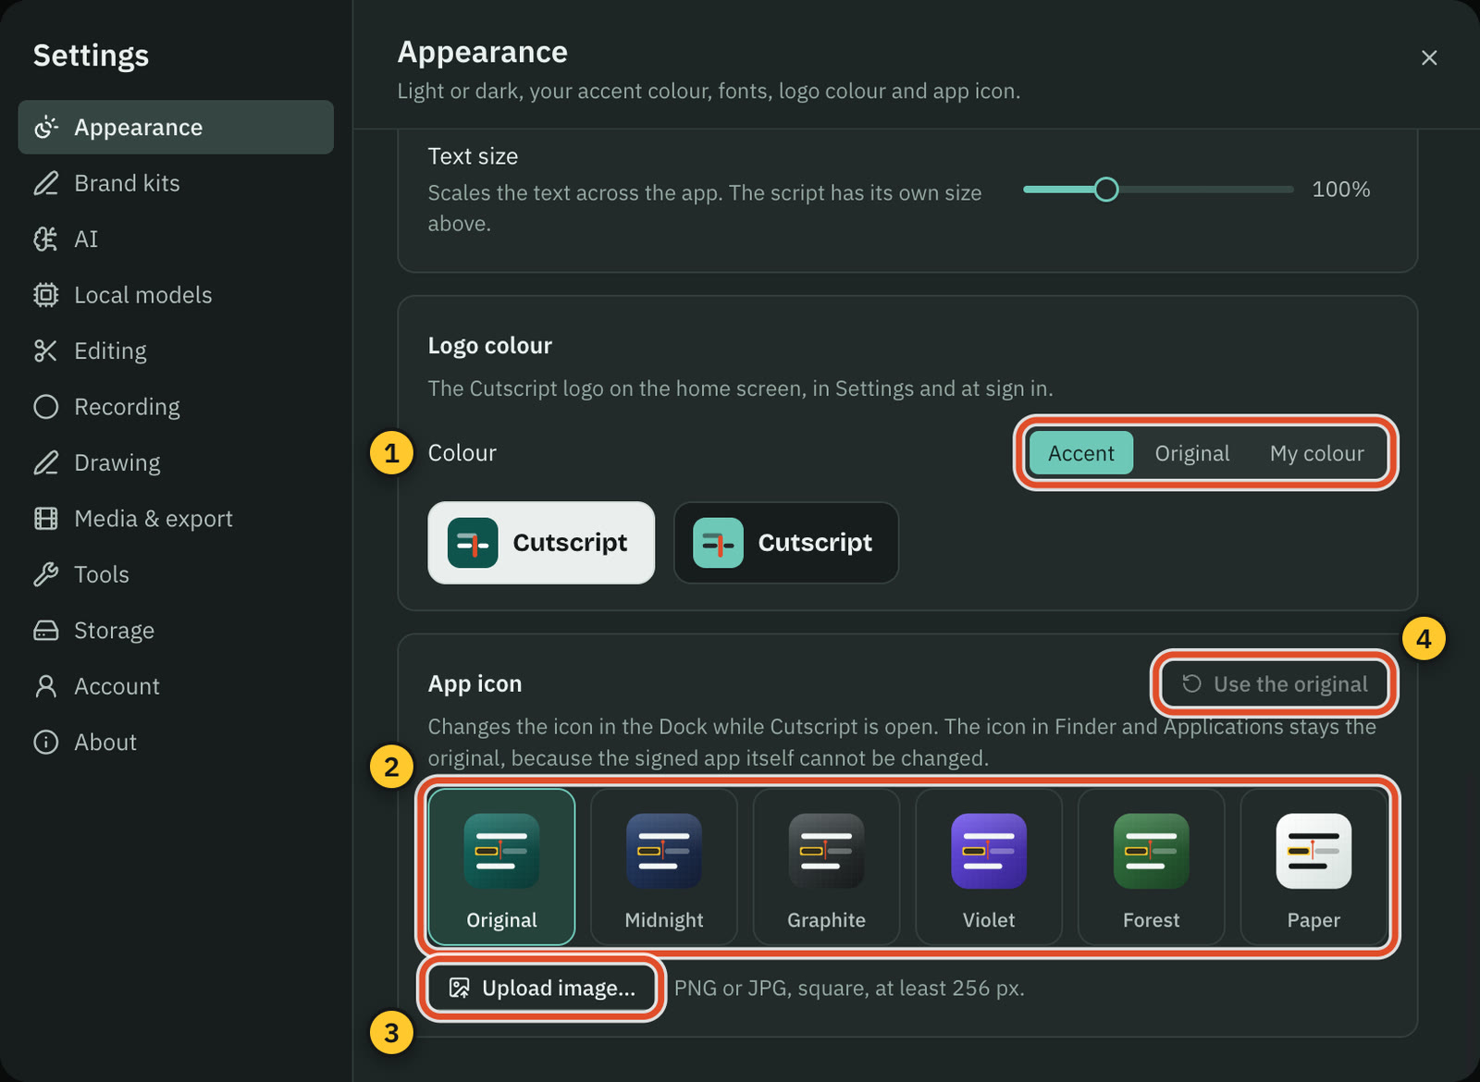The width and height of the screenshot is (1480, 1082).
Task: Choose the My colour logo option
Action: pyautogui.click(x=1316, y=453)
